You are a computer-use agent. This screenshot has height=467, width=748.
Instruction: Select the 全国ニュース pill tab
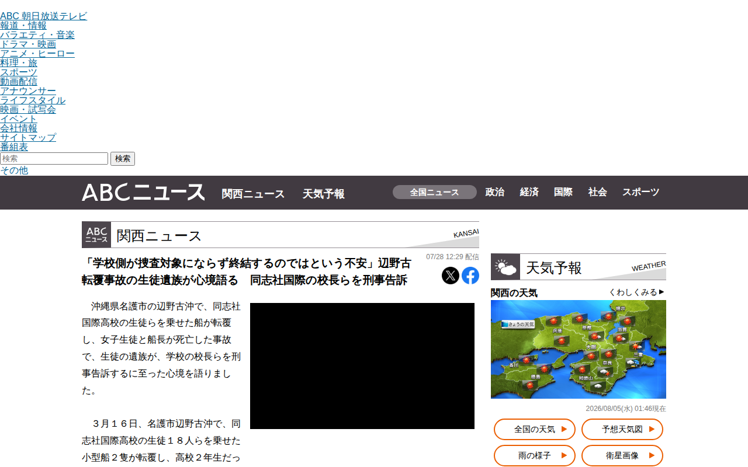(x=435, y=192)
